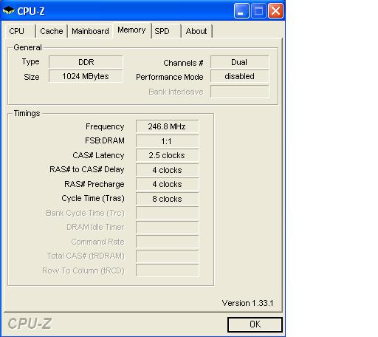Click the memory Type field showing DDR
378x337 pixels.
click(86, 62)
